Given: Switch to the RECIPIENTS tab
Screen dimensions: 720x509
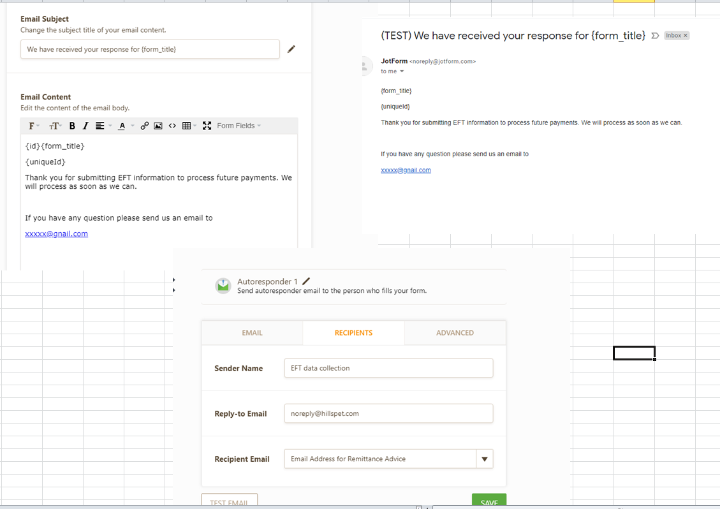Looking at the screenshot, I should [353, 332].
